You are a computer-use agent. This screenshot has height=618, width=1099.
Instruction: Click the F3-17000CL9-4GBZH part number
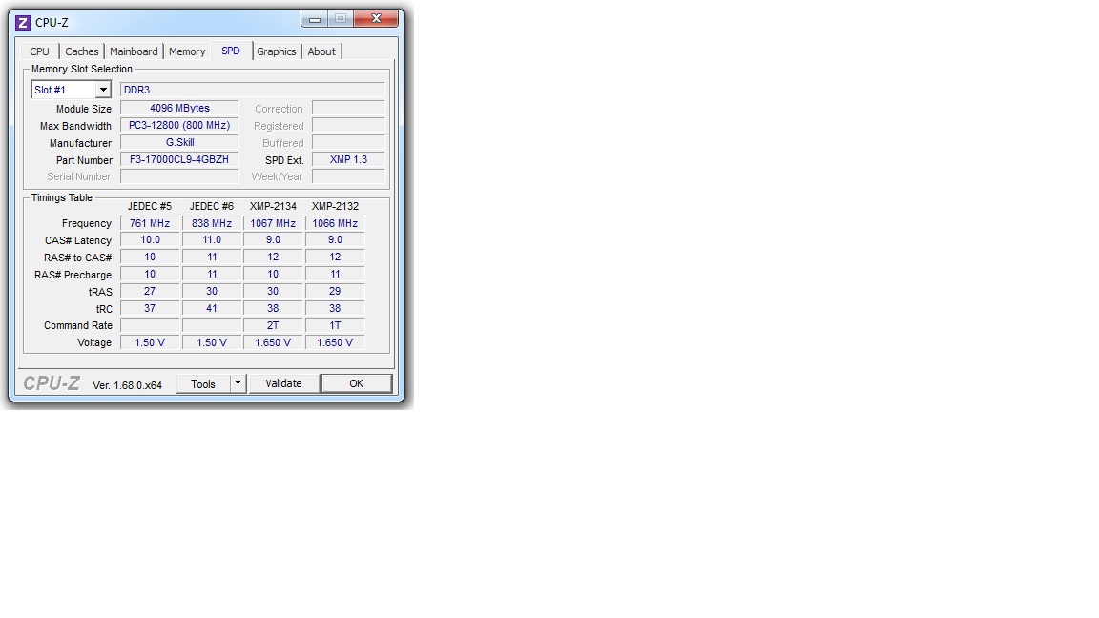point(179,160)
